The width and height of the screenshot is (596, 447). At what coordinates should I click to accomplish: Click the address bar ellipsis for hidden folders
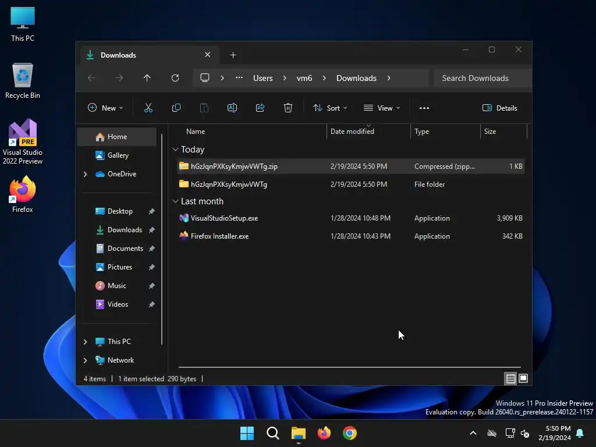click(x=239, y=77)
